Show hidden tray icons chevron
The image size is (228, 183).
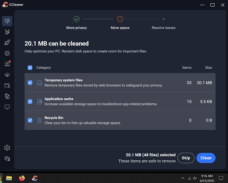(183, 178)
